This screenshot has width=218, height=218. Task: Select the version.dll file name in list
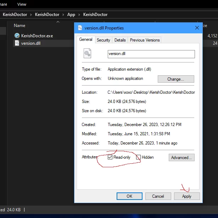(x=31, y=43)
